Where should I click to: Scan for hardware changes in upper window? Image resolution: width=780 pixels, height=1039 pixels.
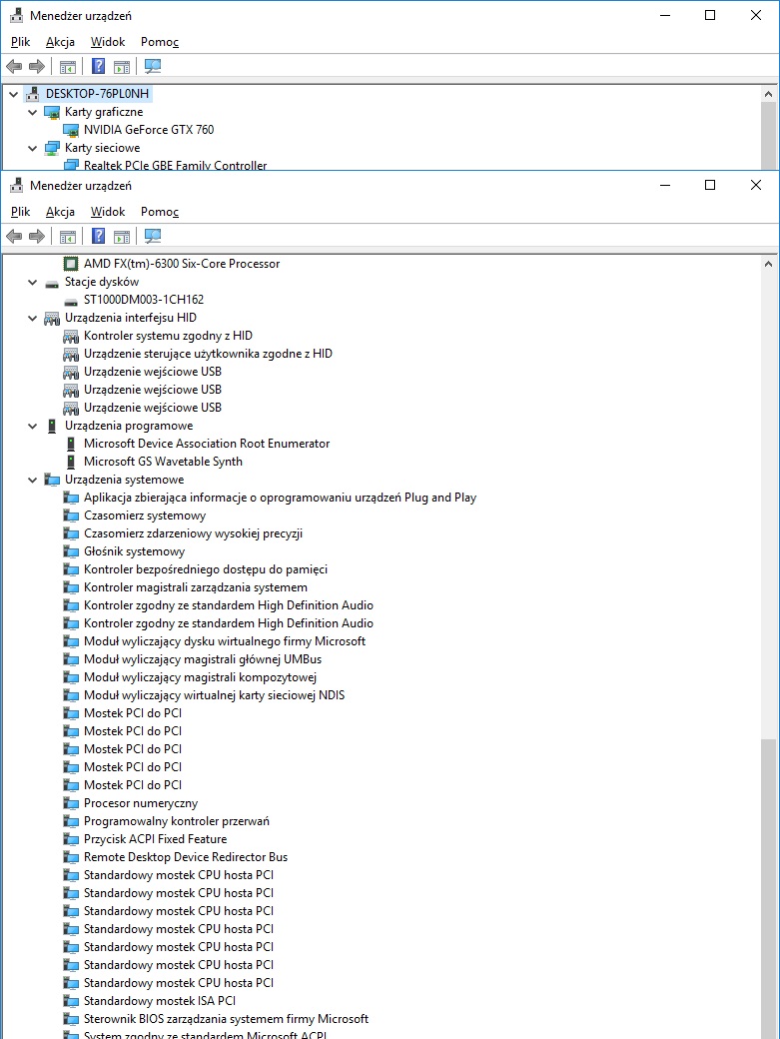[152, 66]
